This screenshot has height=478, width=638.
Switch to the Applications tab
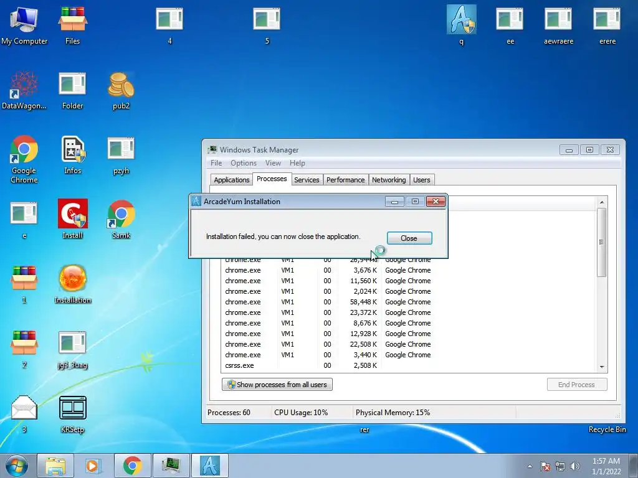(x=232, y=180)
